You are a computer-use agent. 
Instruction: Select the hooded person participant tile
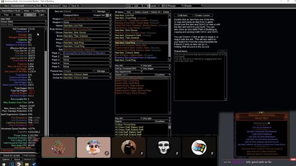pos(129,148)
